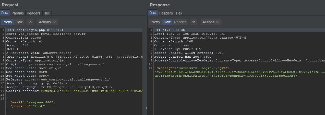The height and width of the screenshot is (115, 325).
Task: Open the Request Params tab
Action: 17,13
